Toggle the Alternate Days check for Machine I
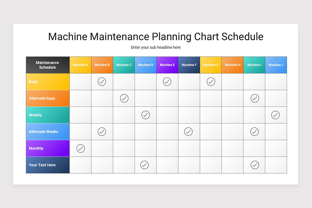This screenshot has width=312, height=208. pos(255,98)
